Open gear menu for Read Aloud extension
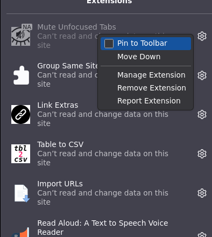Image resolution: width=212 pixels, height=237 pixels. 202,235
